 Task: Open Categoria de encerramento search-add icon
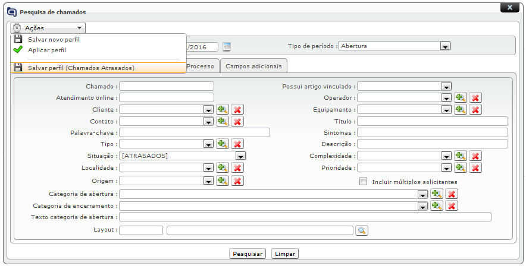pos(437,205)
